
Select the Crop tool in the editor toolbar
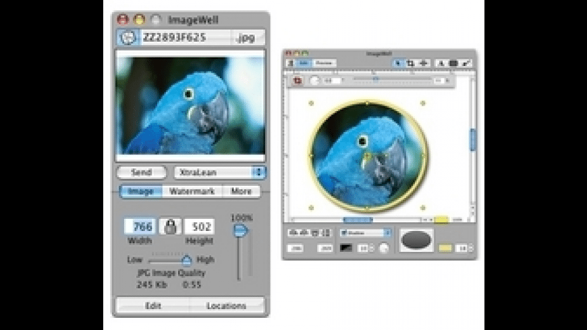tap(411, 63)
